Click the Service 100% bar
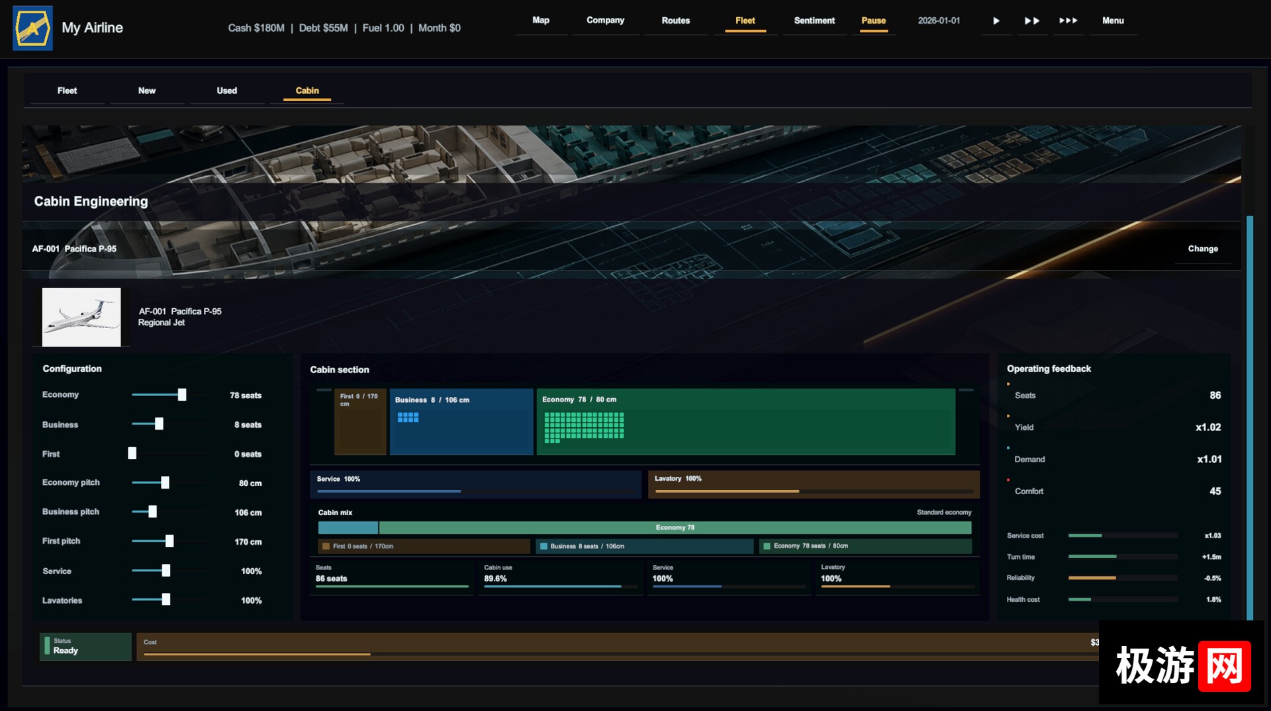This screenshot has height=711, width=1271. coord(476,484)
